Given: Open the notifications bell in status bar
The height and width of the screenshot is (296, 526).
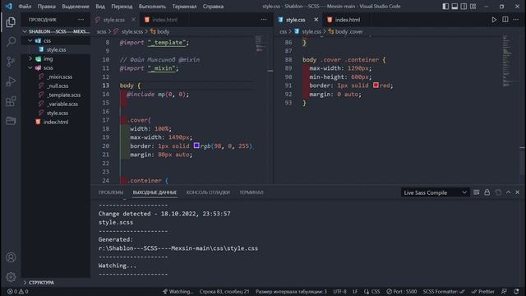Looking at the screenshot, I should click(516, 292).
